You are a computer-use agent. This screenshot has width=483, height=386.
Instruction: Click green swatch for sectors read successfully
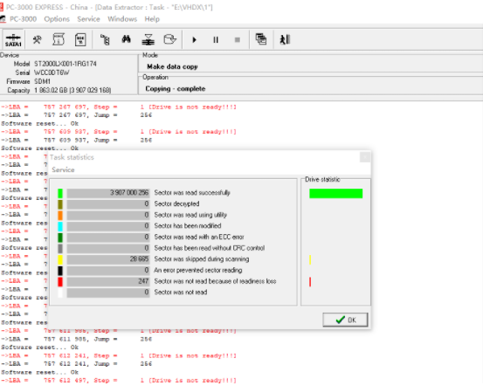[60, 193]
